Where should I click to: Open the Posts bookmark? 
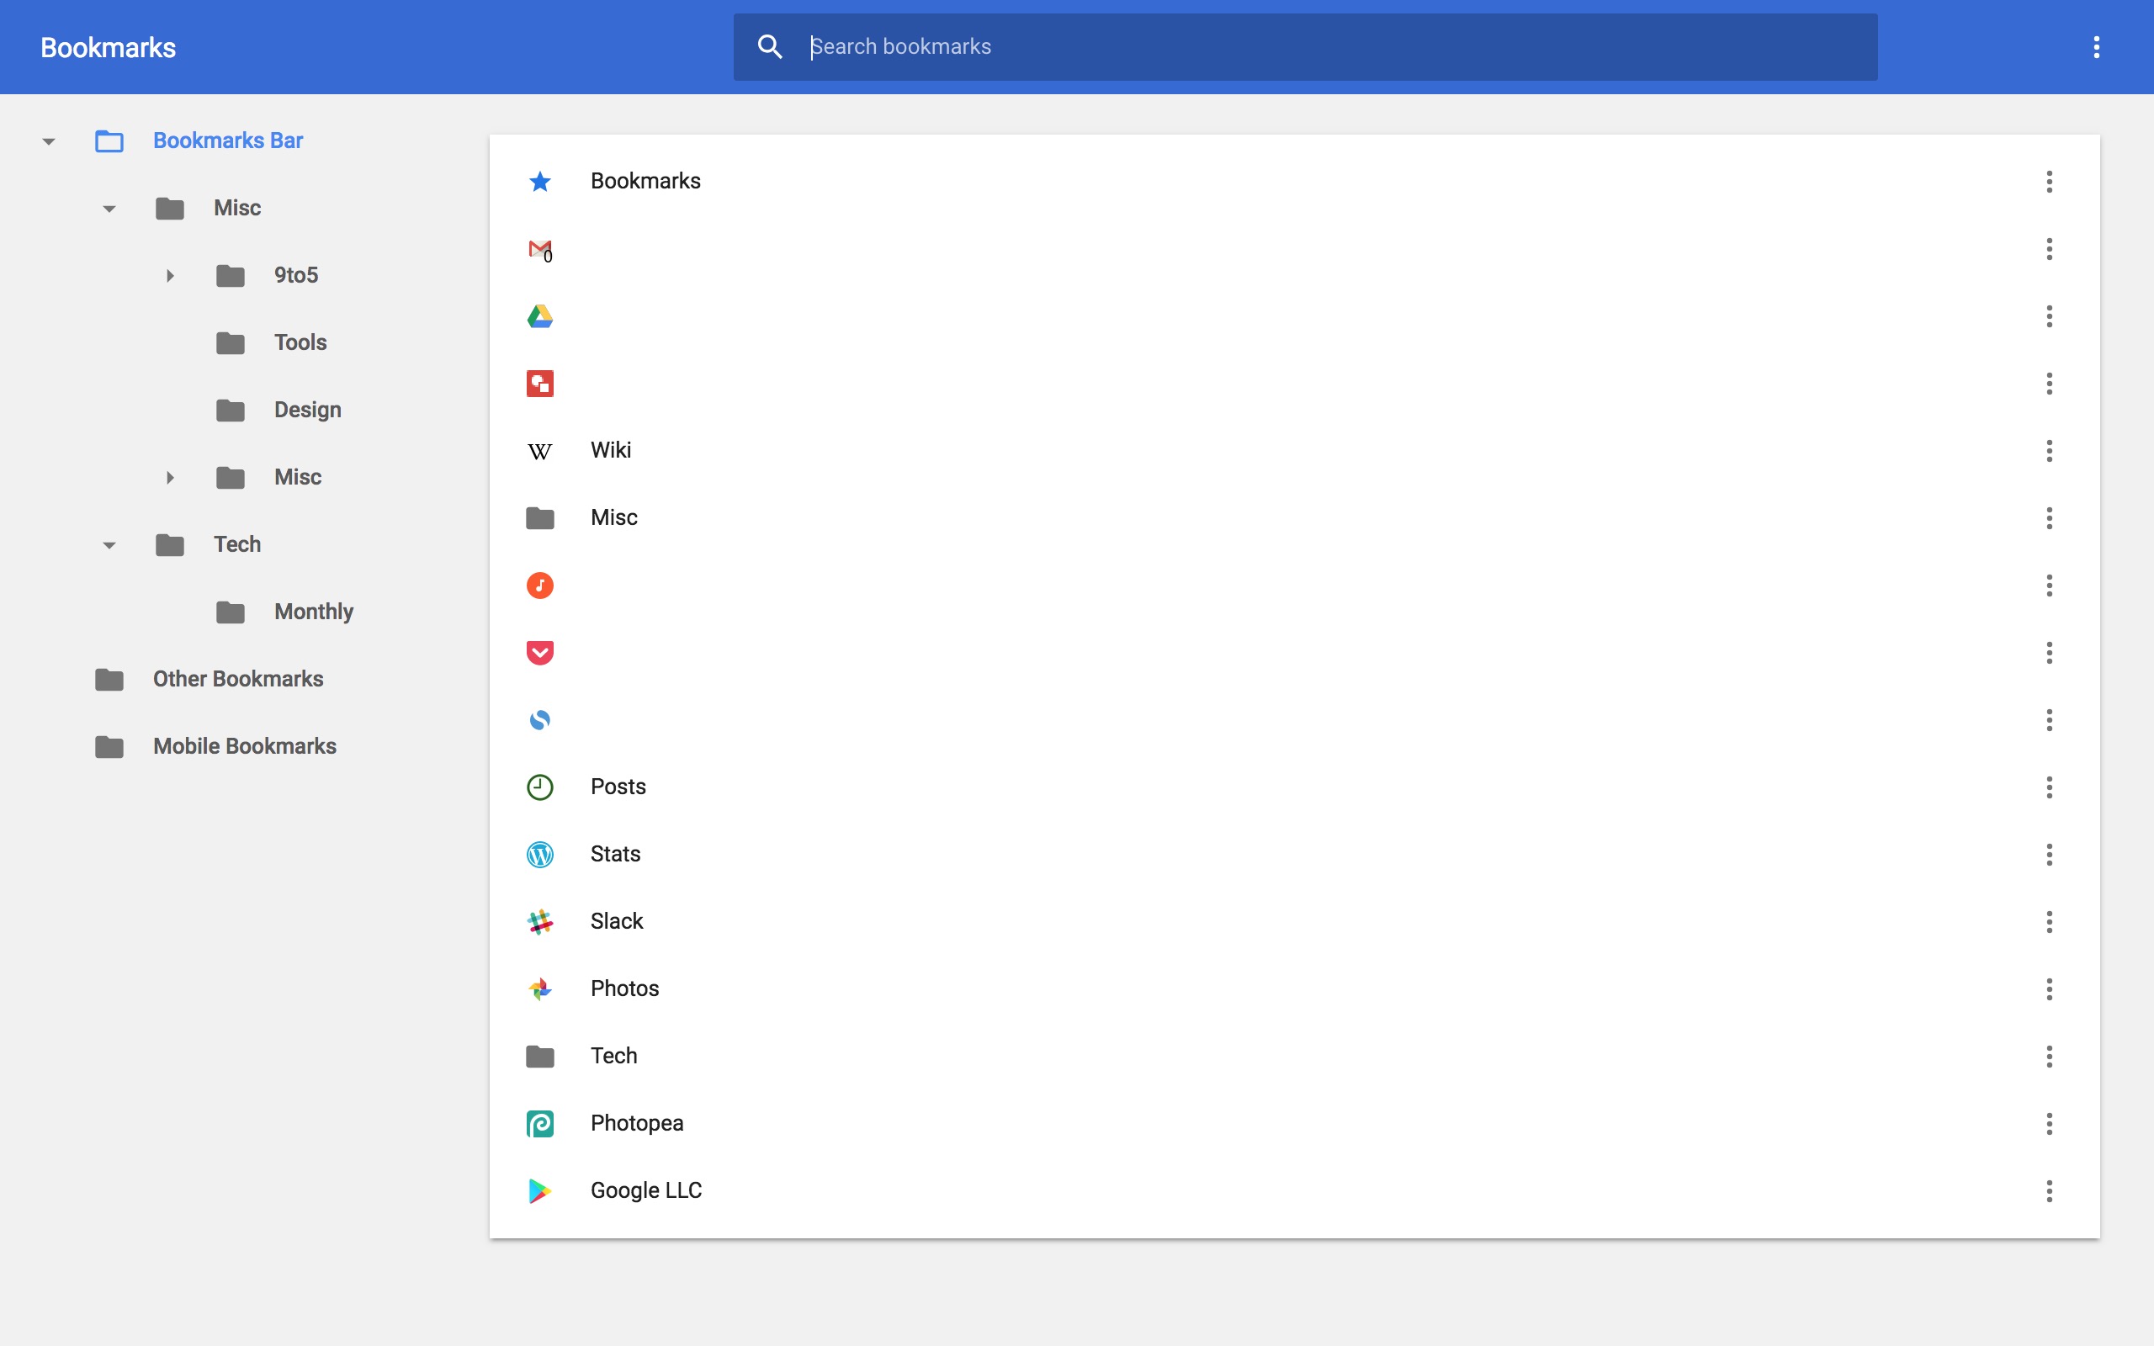pyautogui.click(x=618, y=786)
